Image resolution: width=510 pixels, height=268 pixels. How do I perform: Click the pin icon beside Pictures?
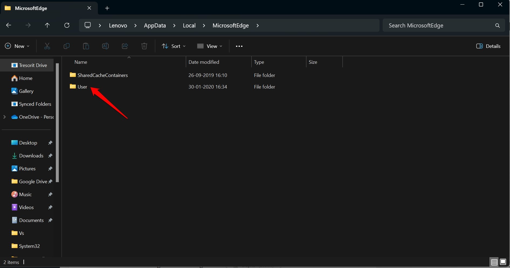pos(50,169)
